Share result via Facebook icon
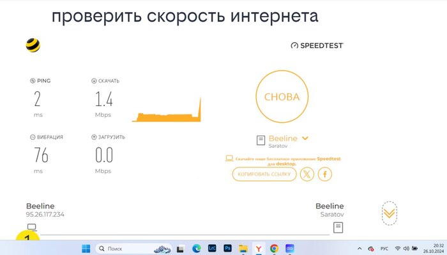This screenshot has height=255, width=447. click(x=324, y=174)
